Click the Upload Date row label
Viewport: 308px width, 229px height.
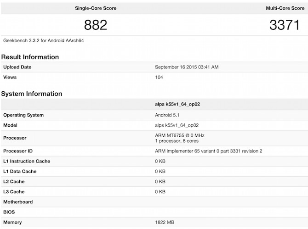click(17, 67)
